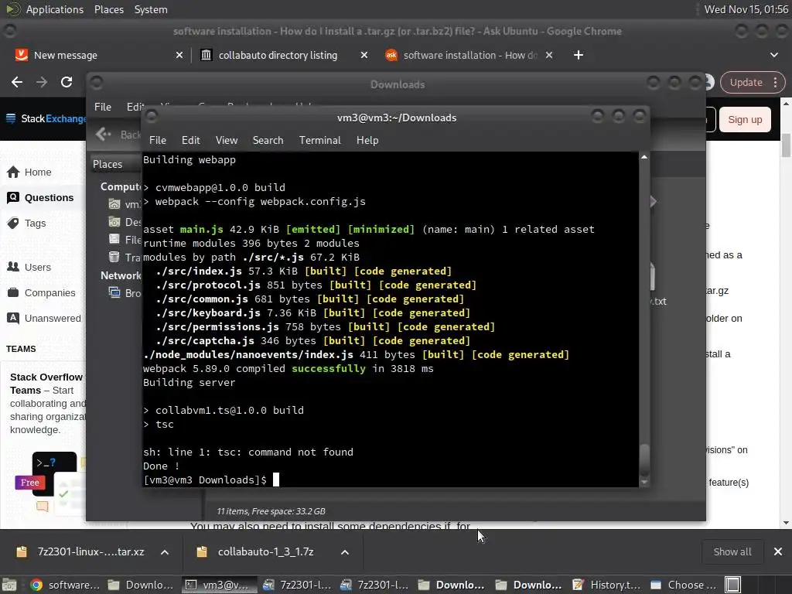Viewport: 792px width, 594px height.
Task: Switch to History.t taskbar entry
Action: pos(606,585)
